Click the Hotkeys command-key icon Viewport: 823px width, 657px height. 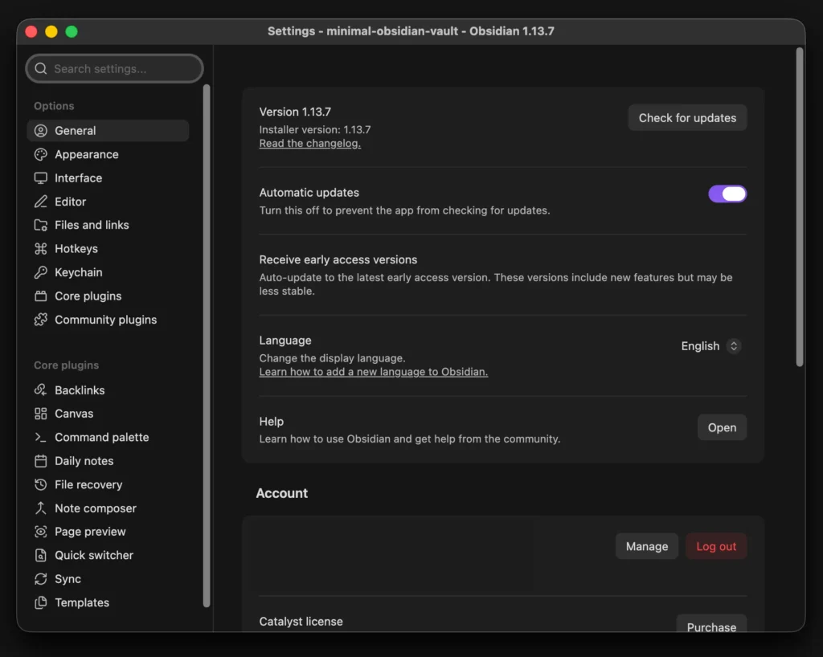40,248
